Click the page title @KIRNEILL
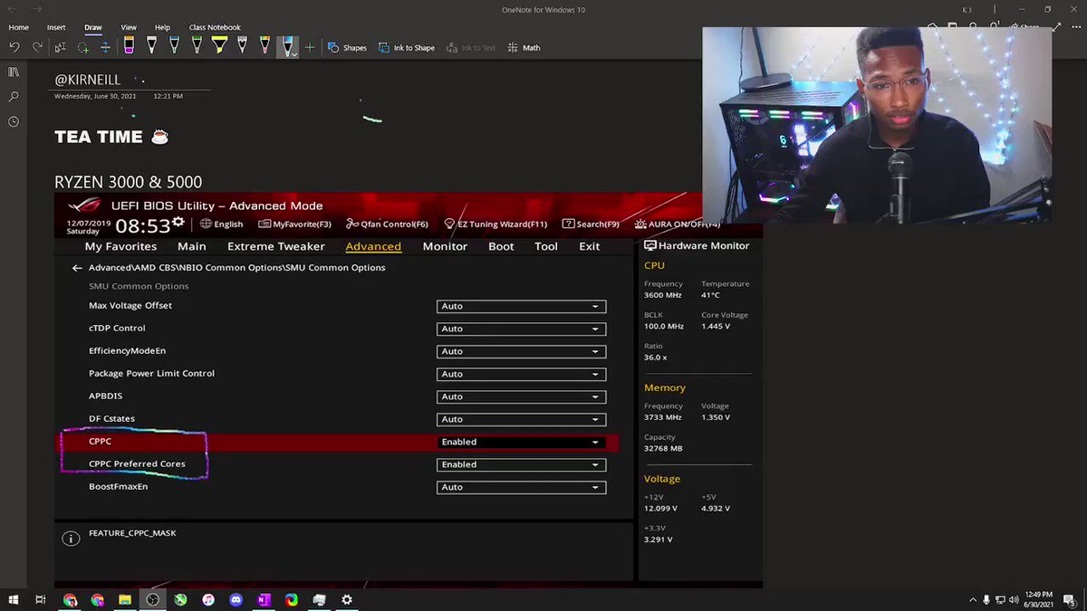 [x=88, y=80]
